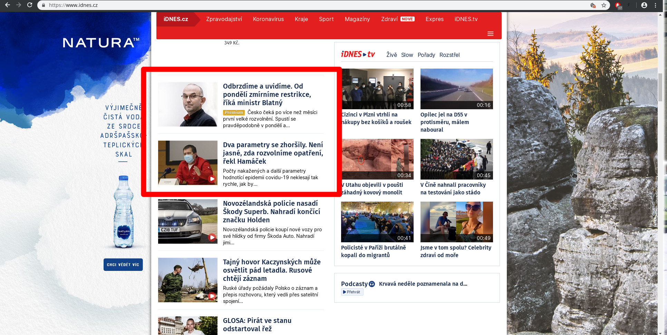Go to the Sport section

326,19
